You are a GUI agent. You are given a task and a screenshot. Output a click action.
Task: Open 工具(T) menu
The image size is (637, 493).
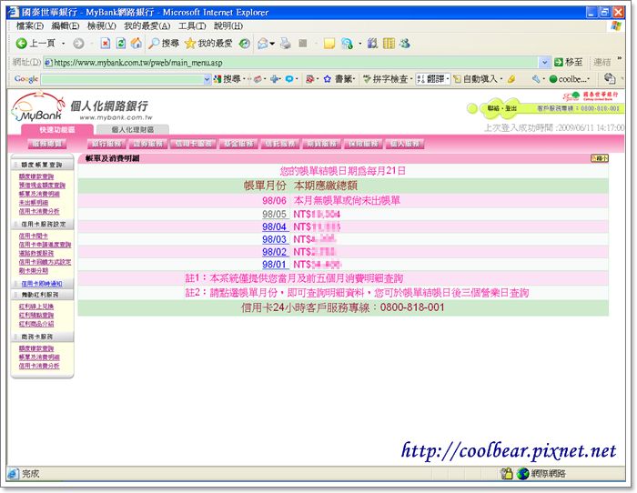[192, 26]
